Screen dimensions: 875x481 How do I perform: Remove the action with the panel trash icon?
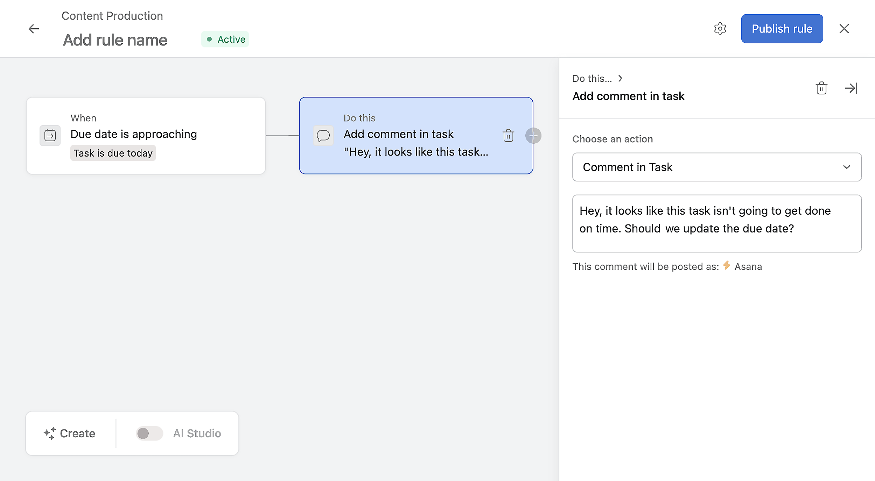point(821,88)
